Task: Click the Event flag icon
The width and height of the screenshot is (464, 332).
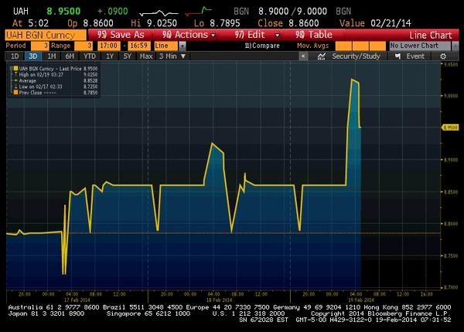Action: pyautogui.click(x=398, y=56)
